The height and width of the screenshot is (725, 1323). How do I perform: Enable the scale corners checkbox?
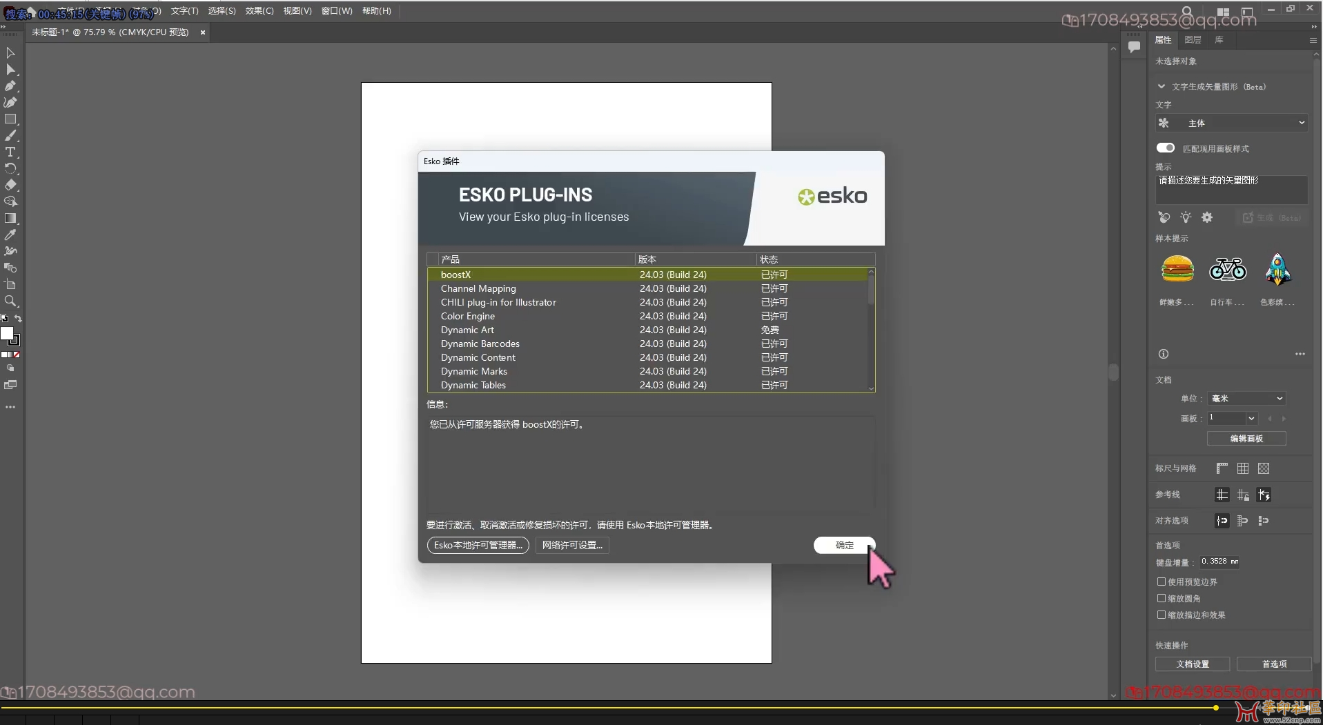click(1162, 598)
